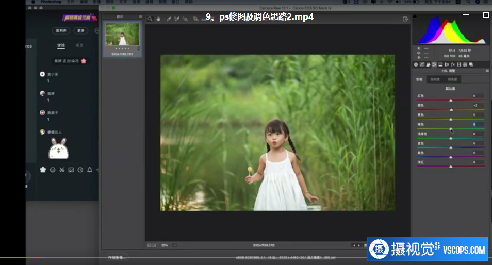This screenshot has height=265, width=492.
Task: Click the next image arrow at bottom right
Action: tap(359, 245)
